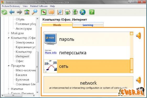Select Компьютер subcategory in the tree
The height and width of the screenshot is (98, 147).
24,52
